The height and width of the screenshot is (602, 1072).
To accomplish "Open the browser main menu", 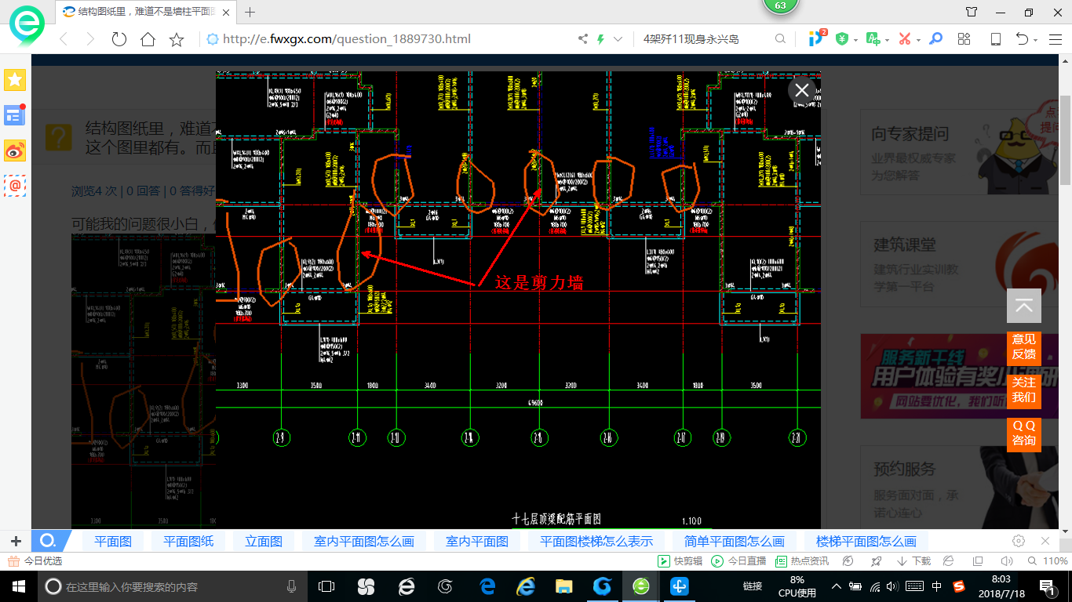I will 1054,39.
